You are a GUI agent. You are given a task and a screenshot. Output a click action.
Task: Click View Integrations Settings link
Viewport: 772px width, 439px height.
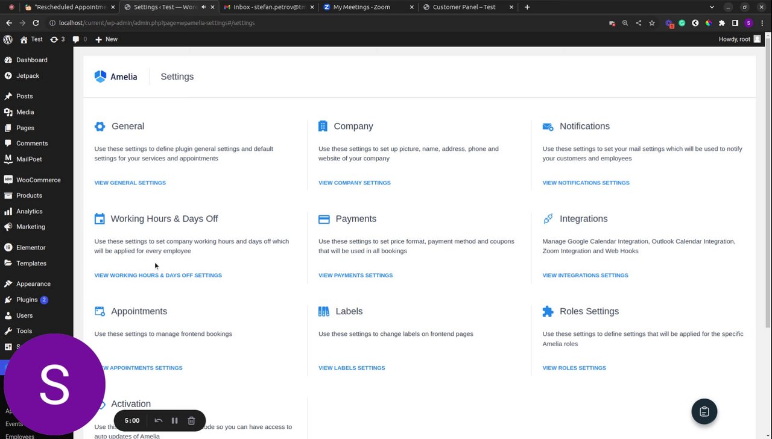tap(585, 275)
